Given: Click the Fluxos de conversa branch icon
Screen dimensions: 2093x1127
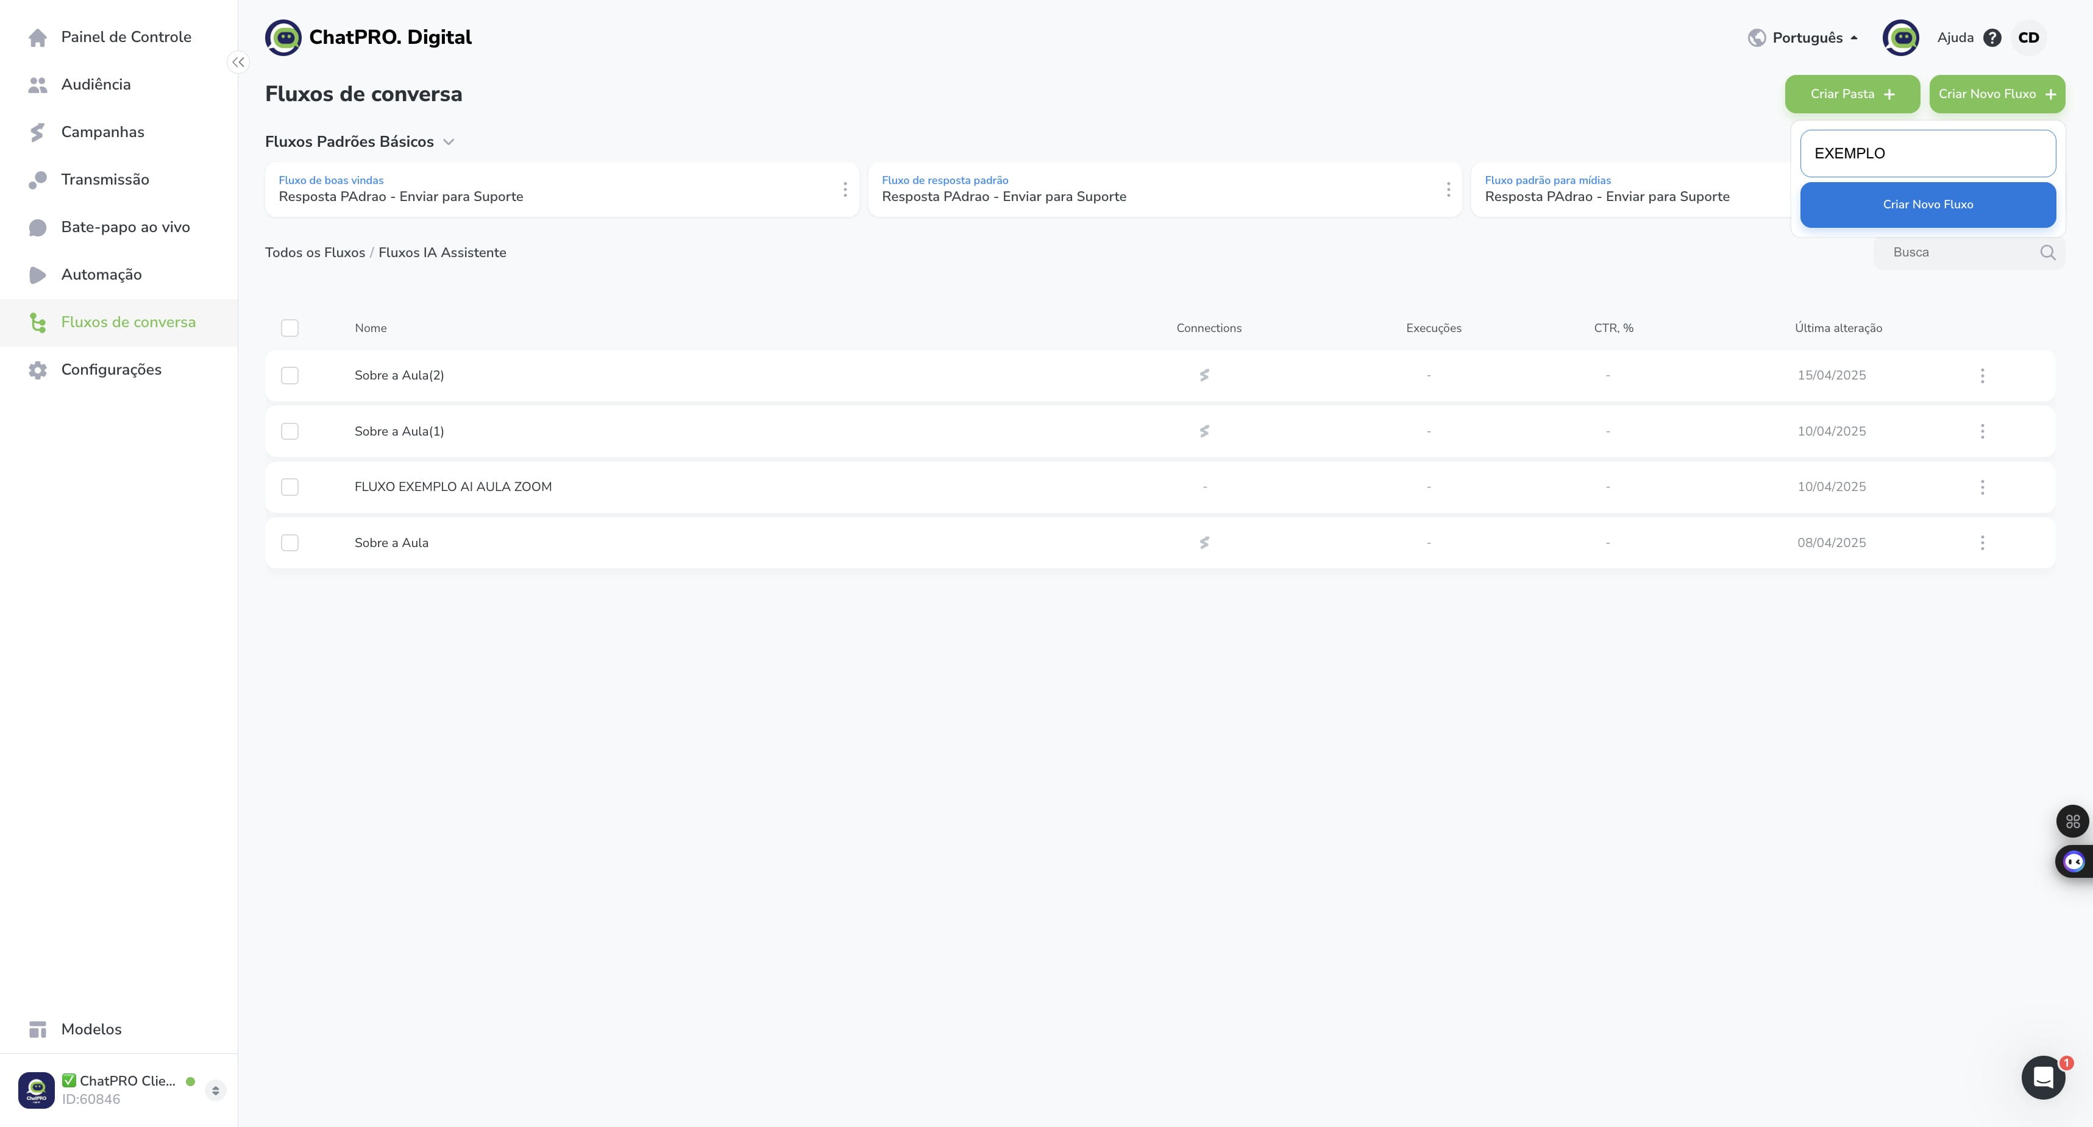Looking at the screenshot, I should coord(37,322).
